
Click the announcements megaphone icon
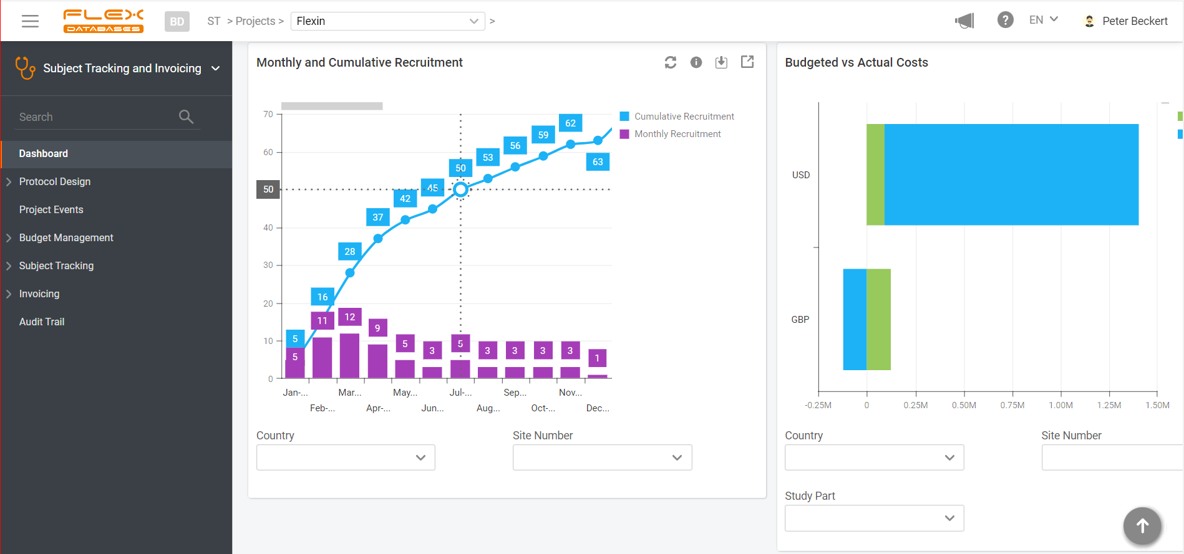point(964,21)
